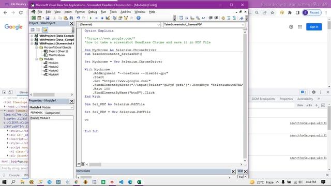Image resolution: width=331 pixels, height=186 pixels.
Task: Click Google Sign in button
Action: click(x=314, y=27)
